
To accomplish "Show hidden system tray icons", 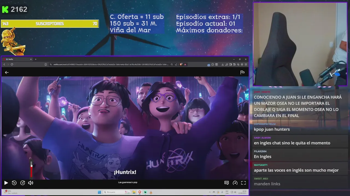I will [210, 192].
